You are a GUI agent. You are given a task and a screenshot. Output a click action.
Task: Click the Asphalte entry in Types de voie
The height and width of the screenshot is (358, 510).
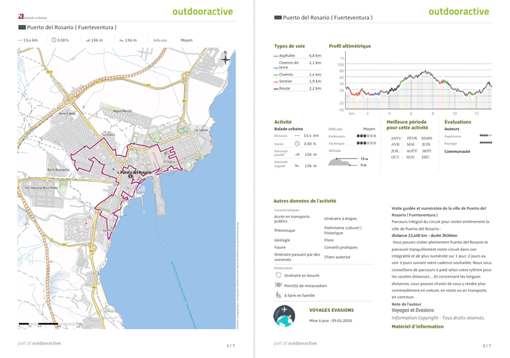click(287, 55)
